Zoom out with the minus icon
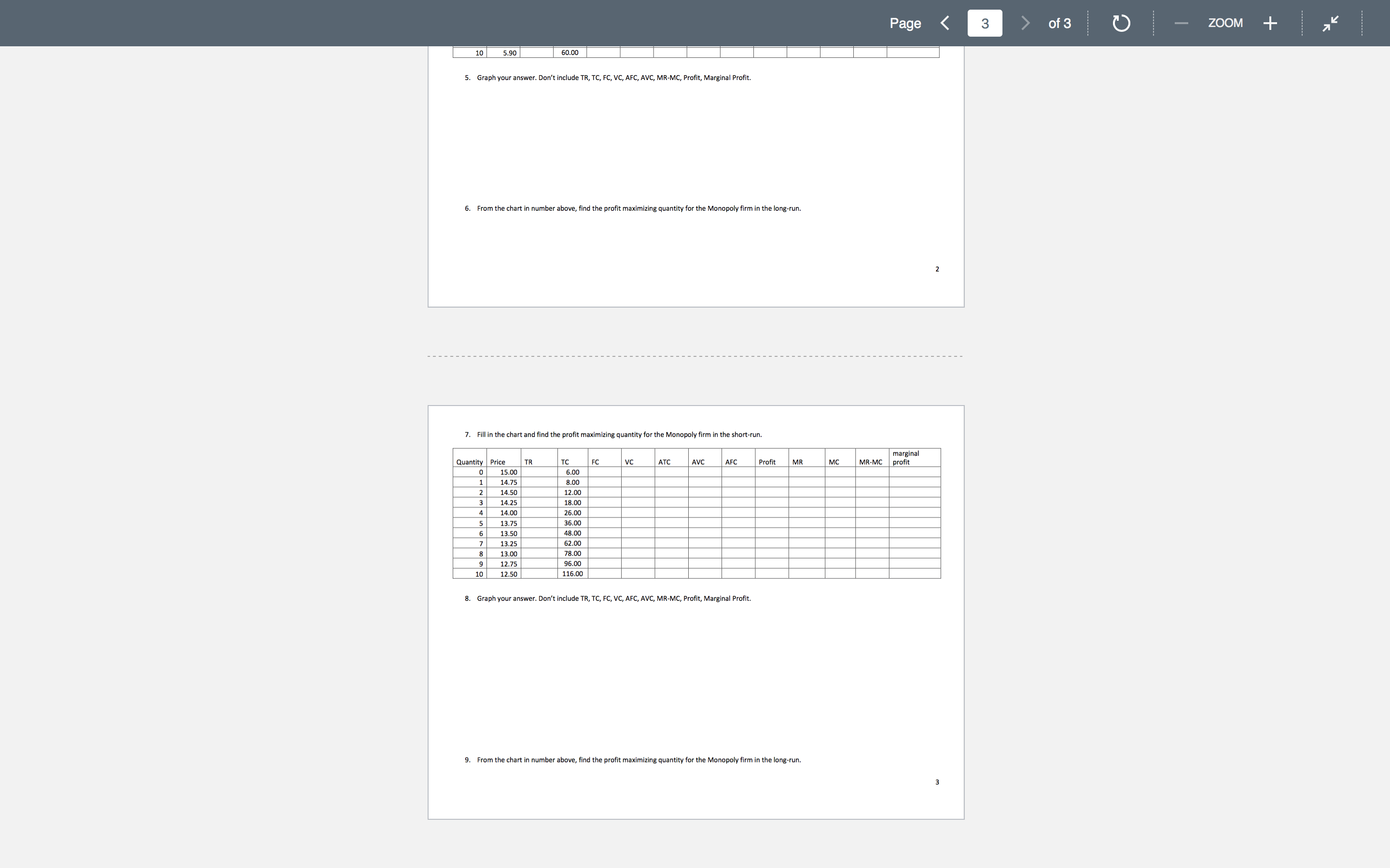 pyautogui.click(x=1181, y=23)
